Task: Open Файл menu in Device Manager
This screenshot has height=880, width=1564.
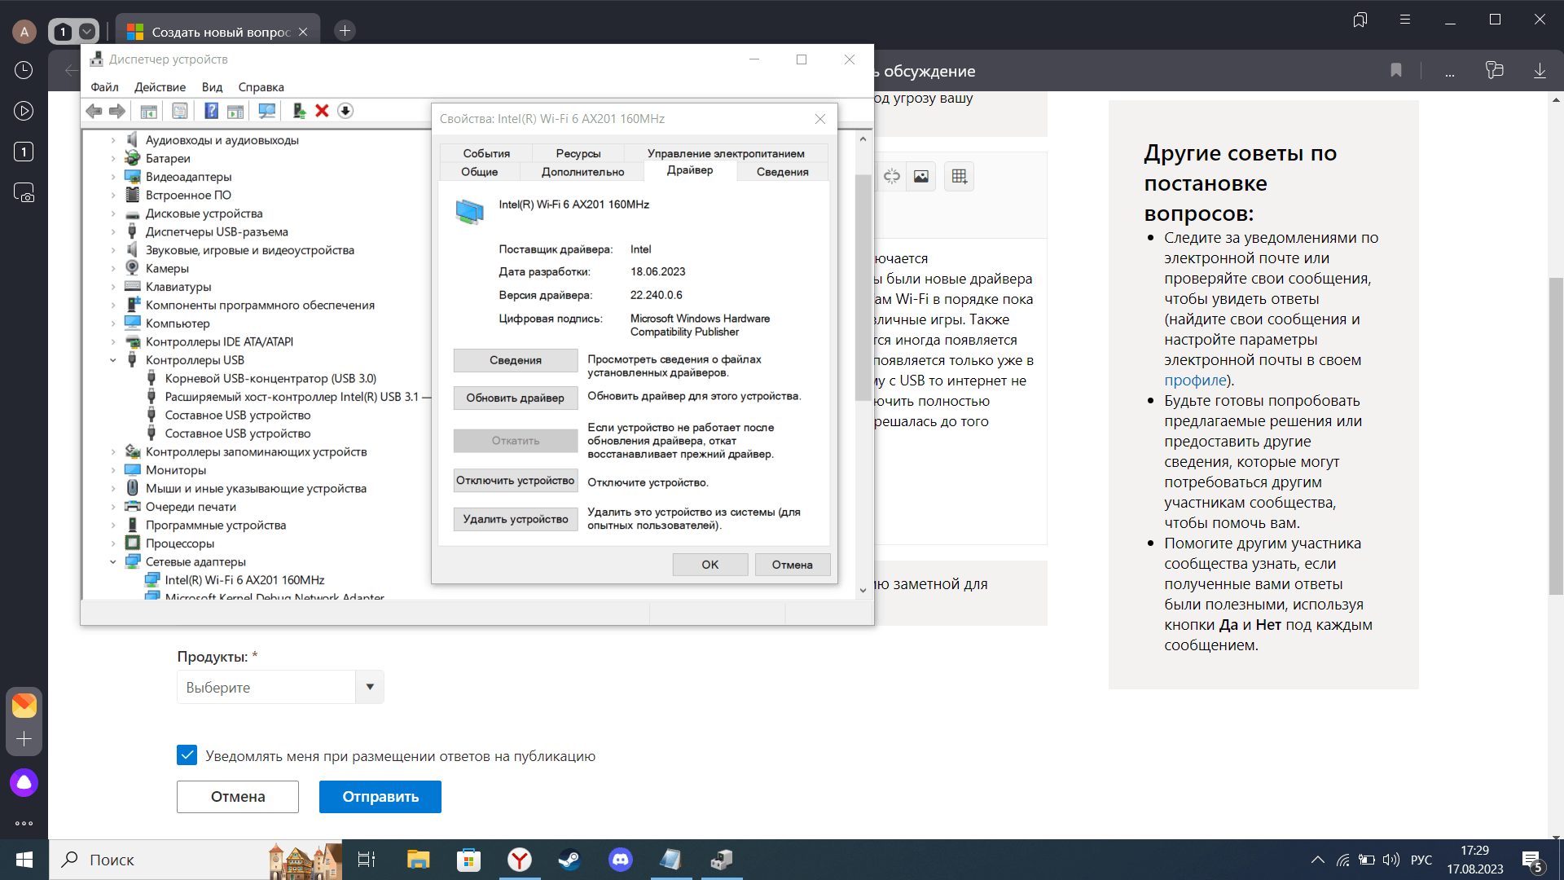Action: 104,87
